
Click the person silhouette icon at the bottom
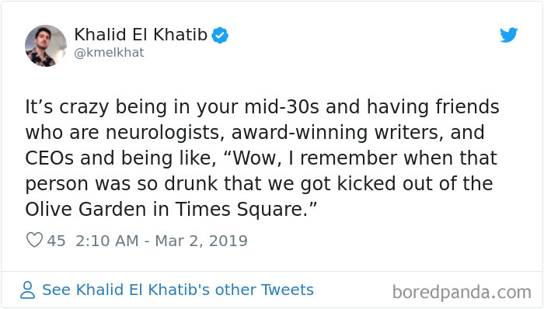(27, 290)
